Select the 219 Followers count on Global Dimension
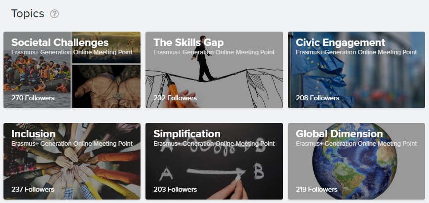 [x=317, y=189]
